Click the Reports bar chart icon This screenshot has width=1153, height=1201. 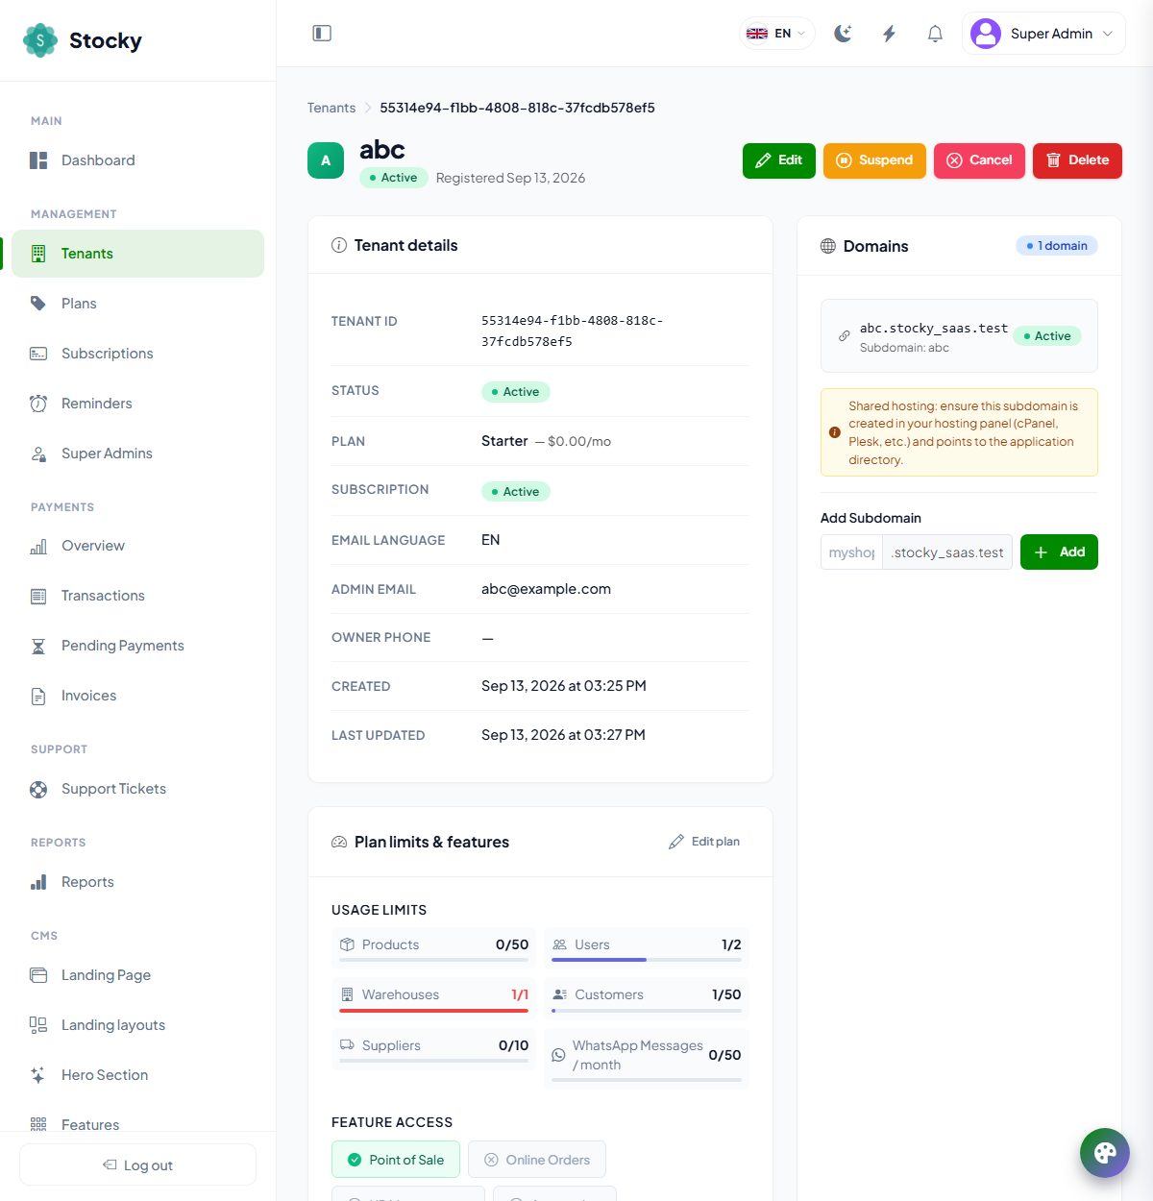38,882
